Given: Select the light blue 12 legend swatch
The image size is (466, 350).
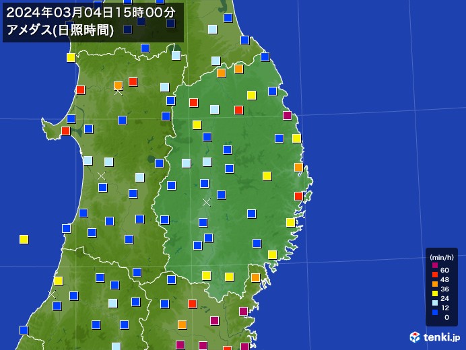Looking at the screenshot, I should [x=435, y=303].
